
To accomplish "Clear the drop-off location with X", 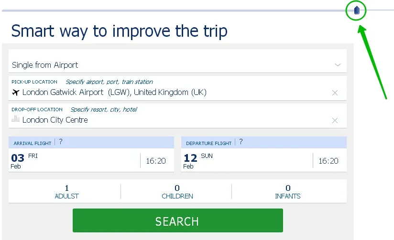I will 335,120.
